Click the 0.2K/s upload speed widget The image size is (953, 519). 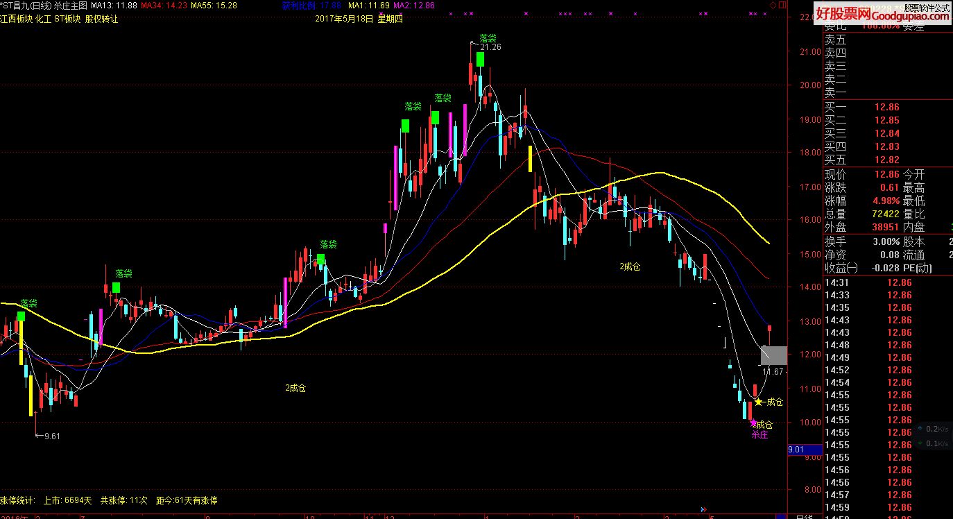coord(932,429)
